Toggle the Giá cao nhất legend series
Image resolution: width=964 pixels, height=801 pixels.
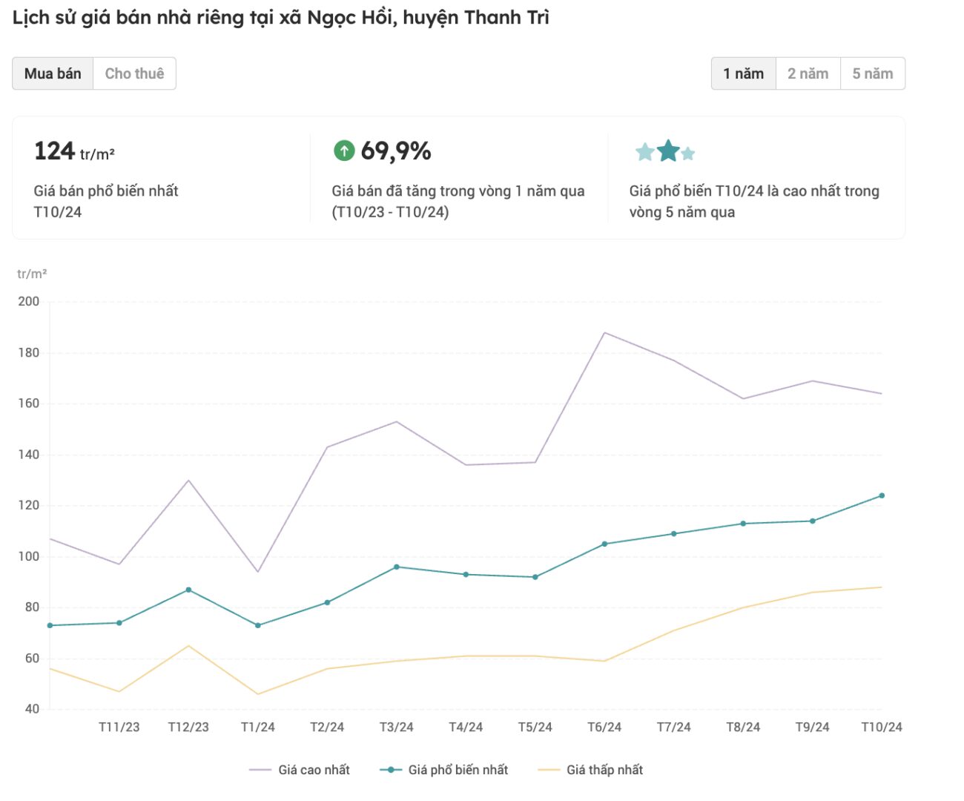point(300,770)
